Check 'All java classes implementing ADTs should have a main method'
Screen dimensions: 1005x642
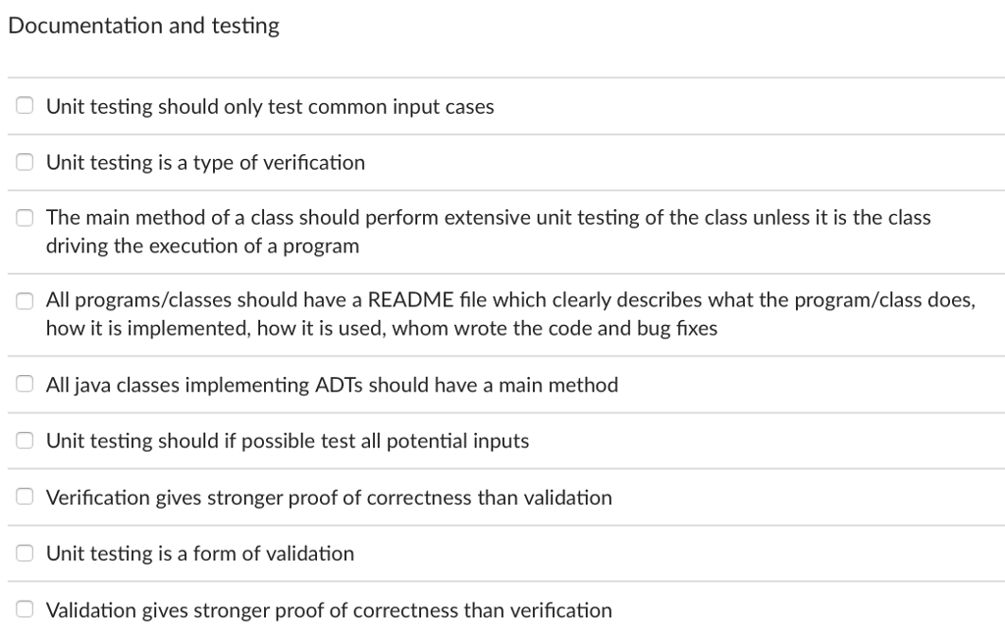pos(24,383)
